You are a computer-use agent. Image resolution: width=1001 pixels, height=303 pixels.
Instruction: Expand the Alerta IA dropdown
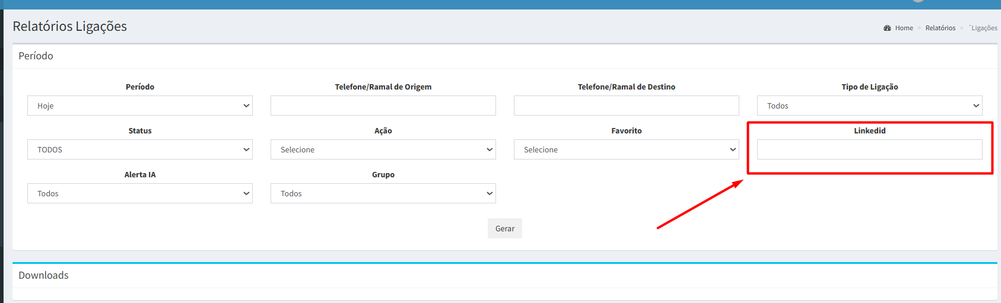(140, 193)
